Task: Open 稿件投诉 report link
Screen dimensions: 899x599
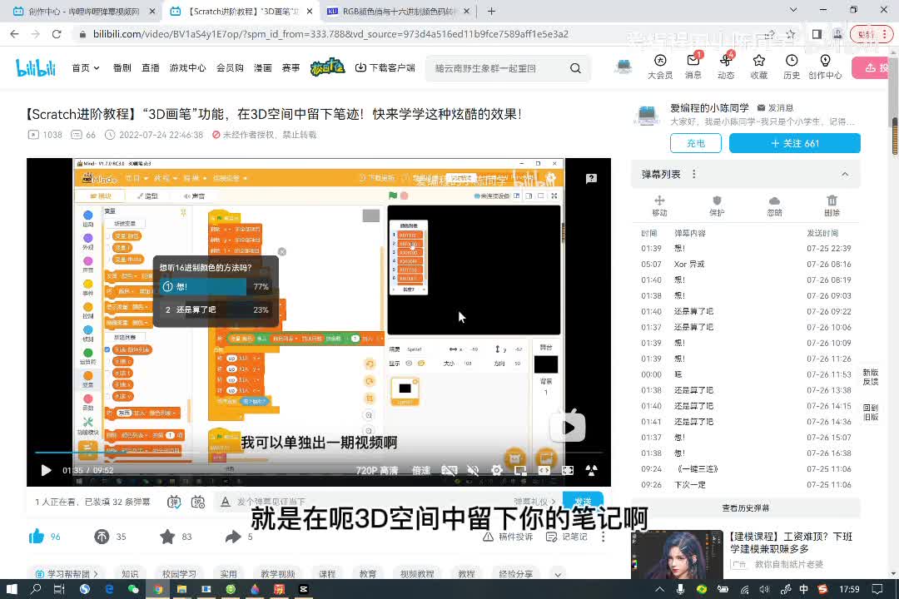Action: (x=509, y=537)
